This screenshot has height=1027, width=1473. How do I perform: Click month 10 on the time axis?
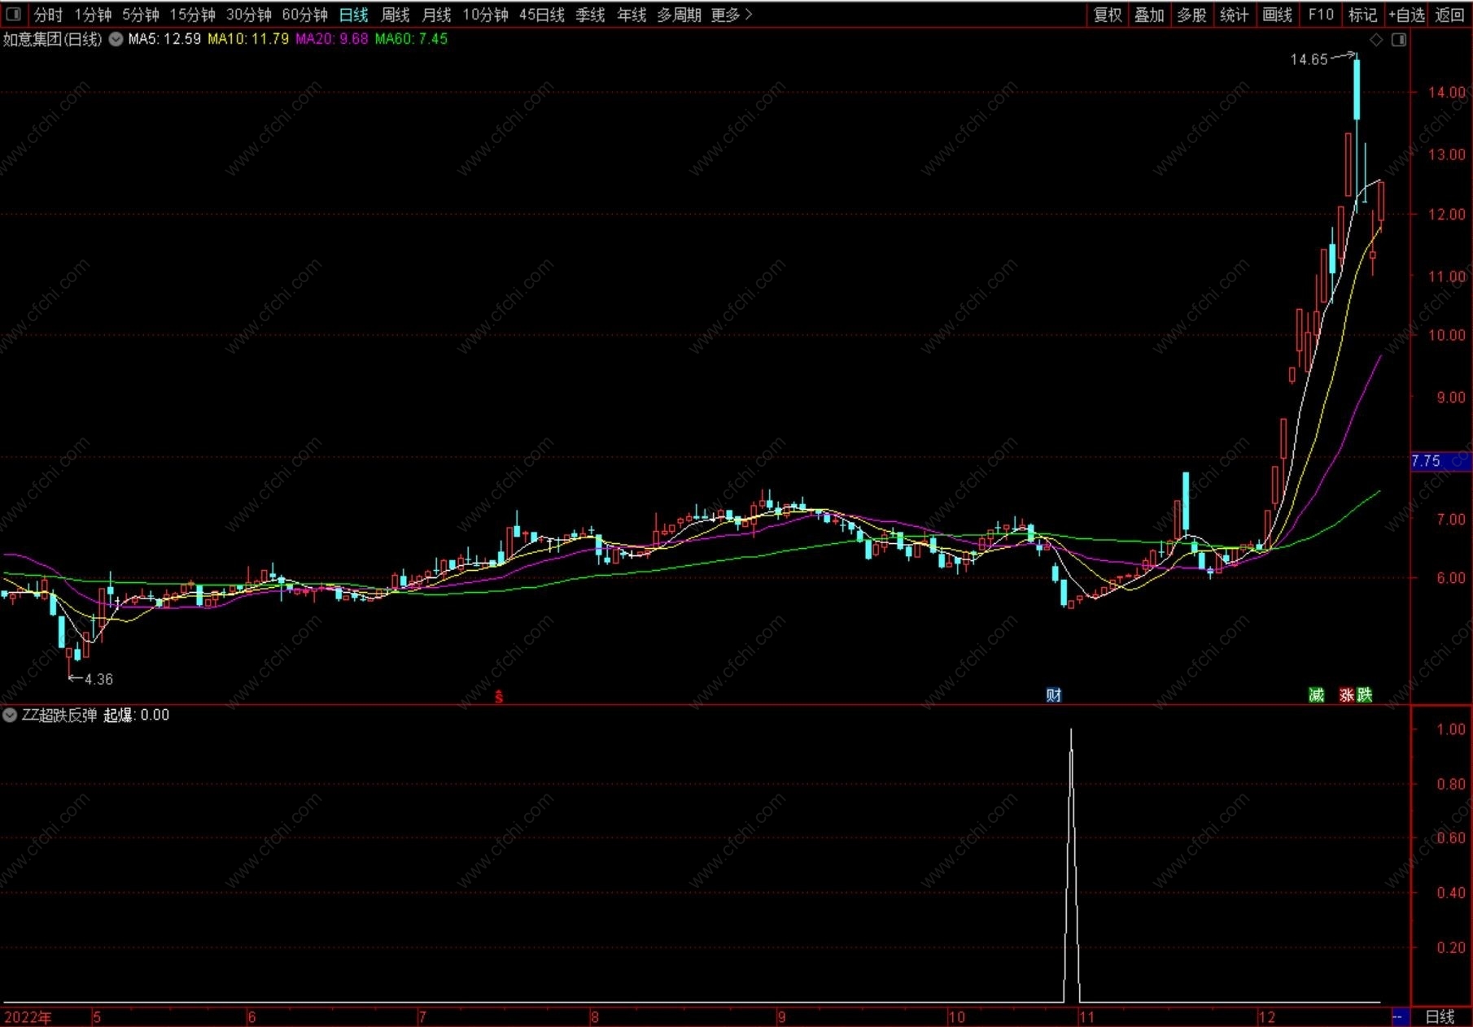(956, 1017)
